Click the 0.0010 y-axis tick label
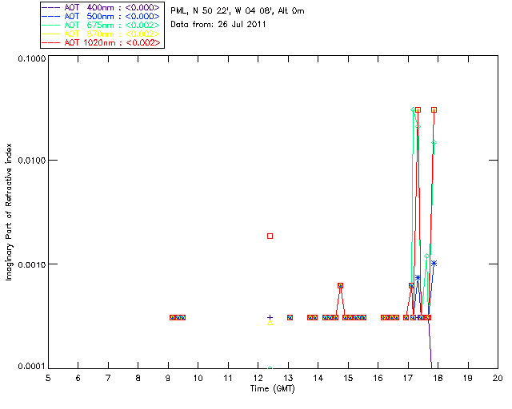This screenshot has height=409, width=512. tap(32, 264)
